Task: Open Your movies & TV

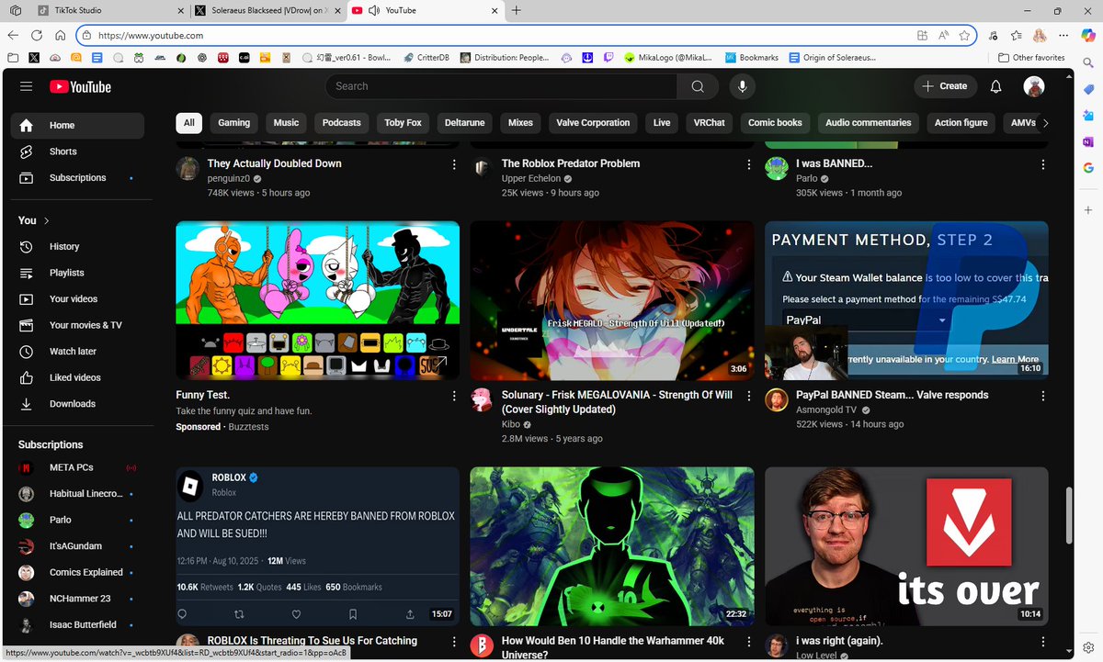Action: point(77,325)
